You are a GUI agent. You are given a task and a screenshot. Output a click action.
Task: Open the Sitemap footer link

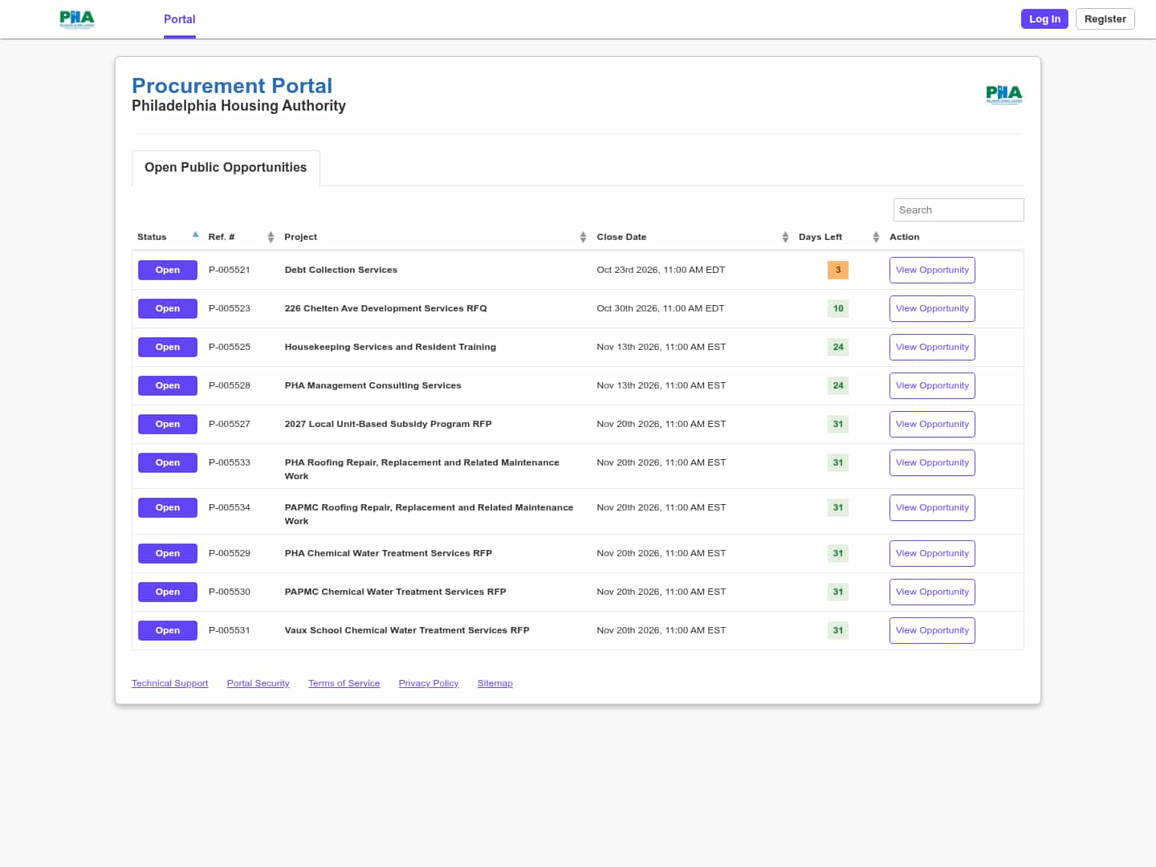(495, 683)
